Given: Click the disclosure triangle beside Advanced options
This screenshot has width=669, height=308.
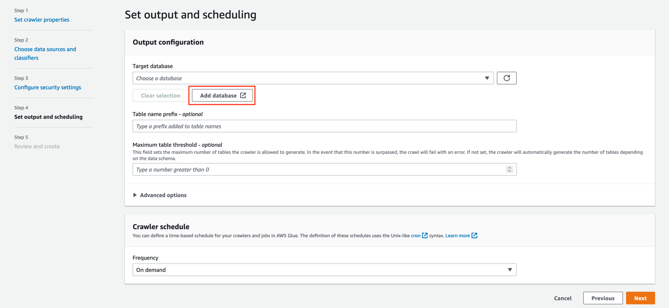Looking at the screenshot, I should point(135,195).
